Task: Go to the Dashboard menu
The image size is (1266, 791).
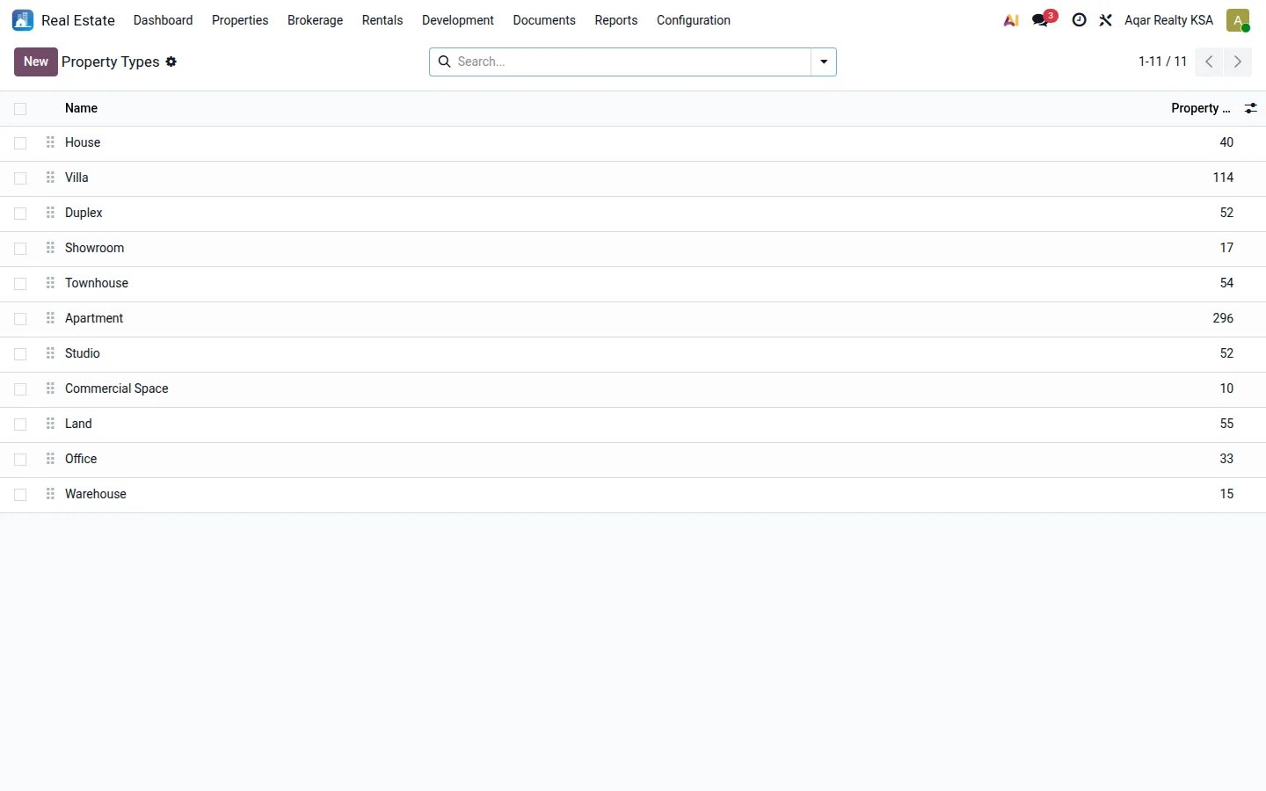Action: 164,20
